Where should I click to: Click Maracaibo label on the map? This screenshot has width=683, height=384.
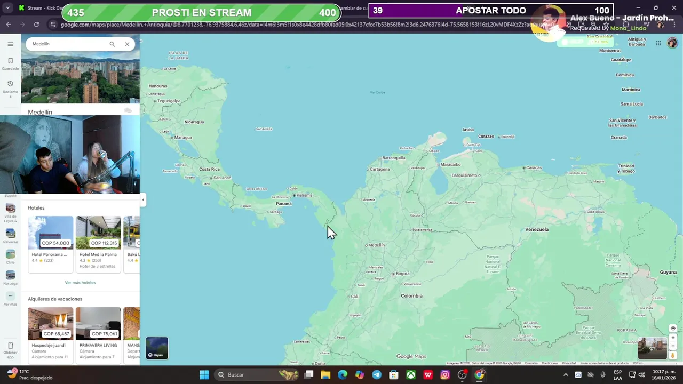pos(450,164)
